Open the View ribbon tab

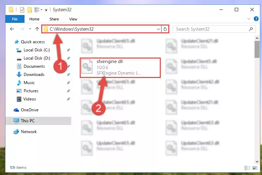73,19
